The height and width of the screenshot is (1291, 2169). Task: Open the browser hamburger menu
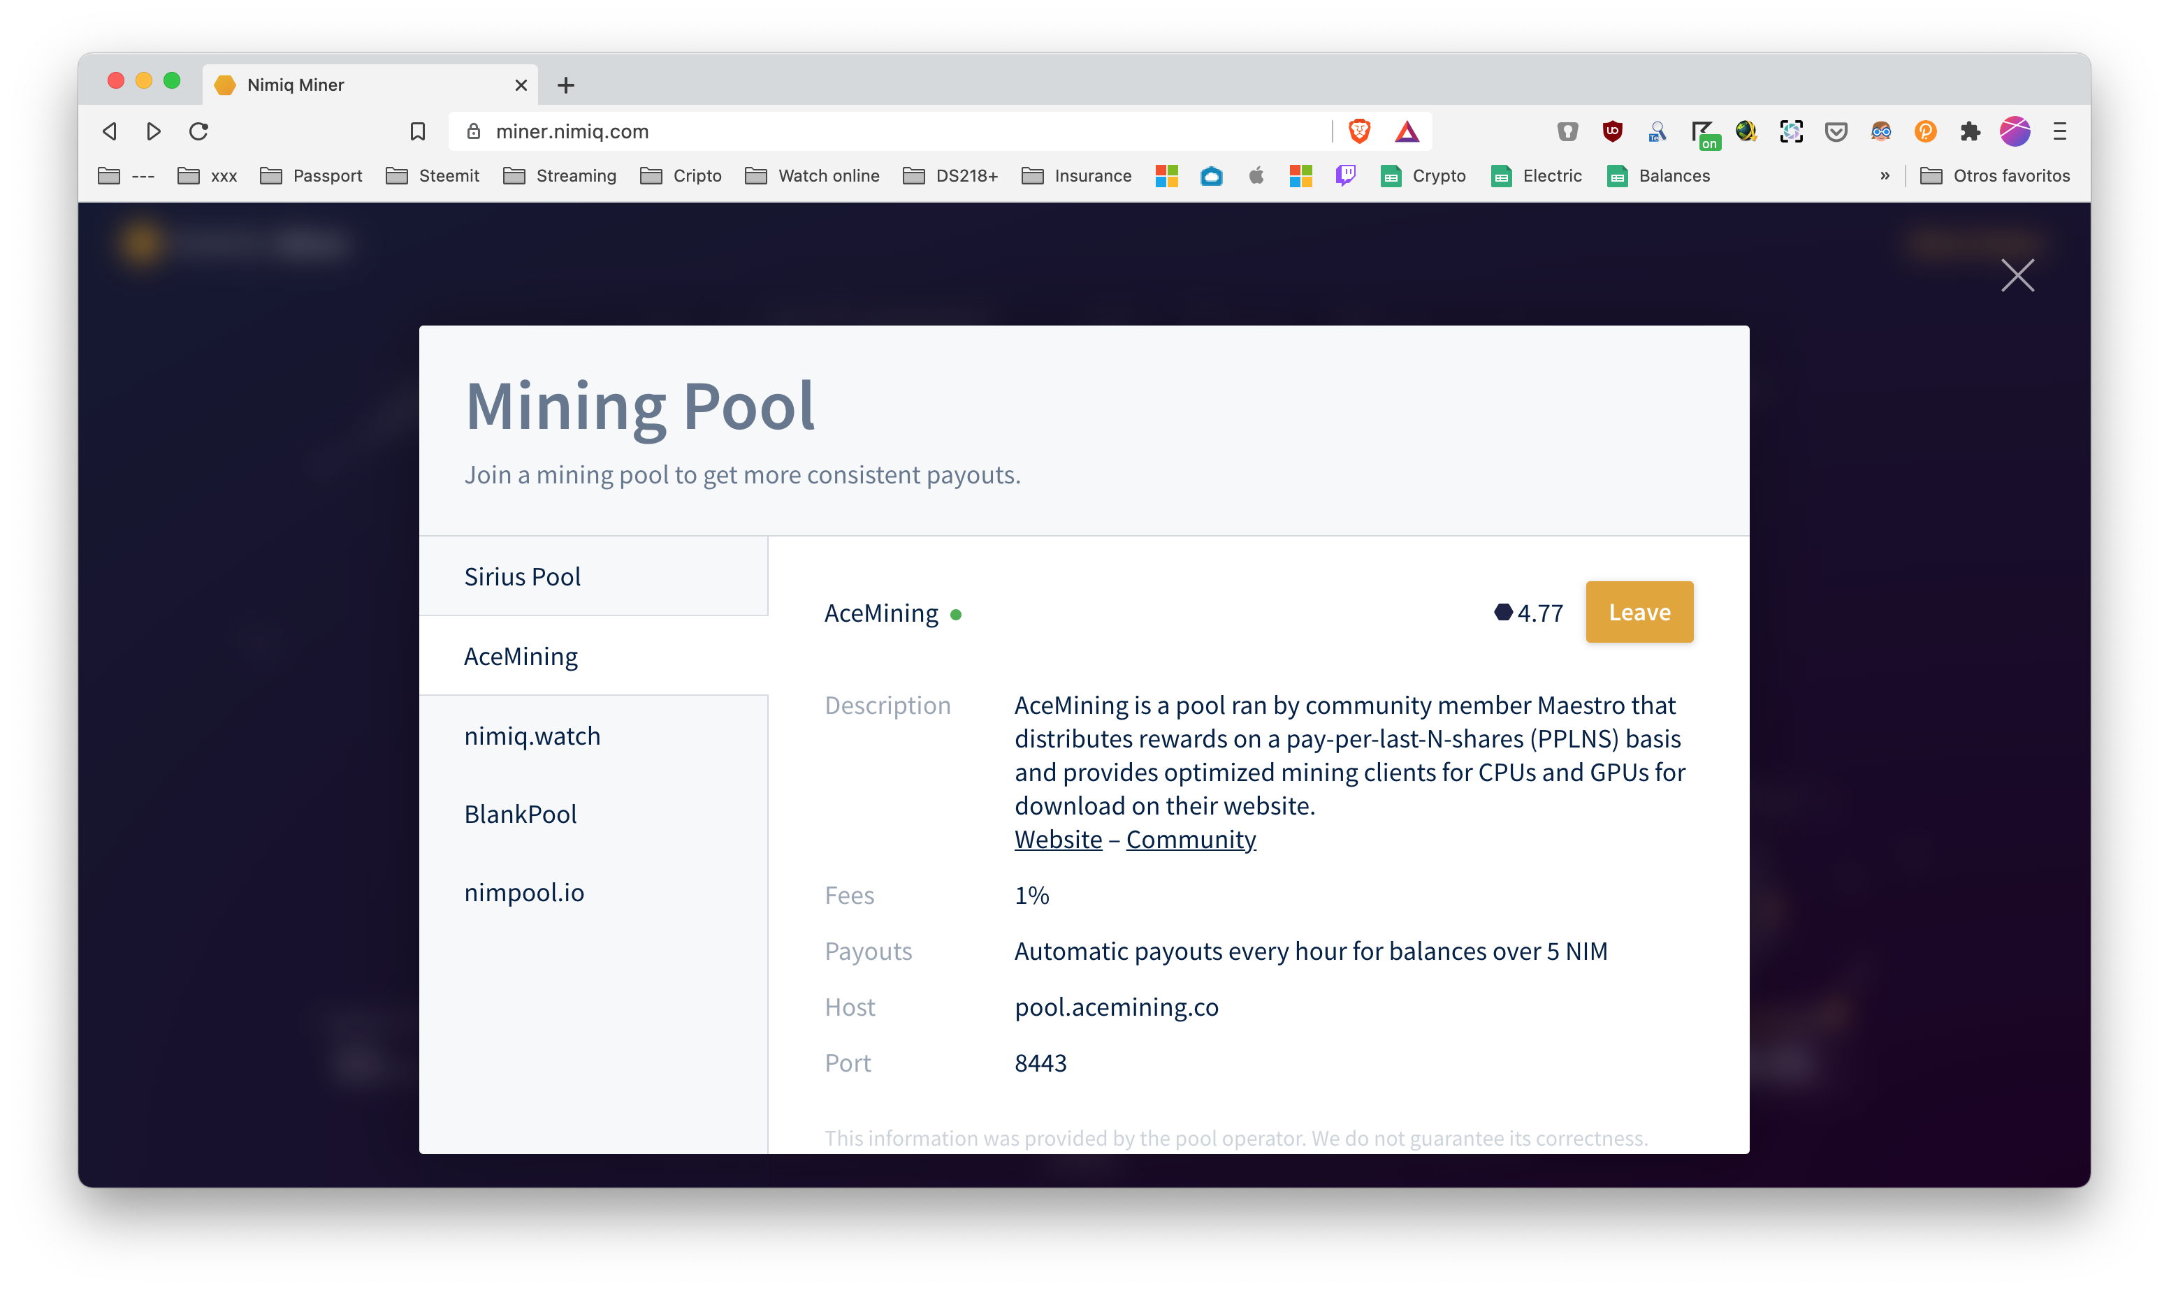click(2059, 131)
